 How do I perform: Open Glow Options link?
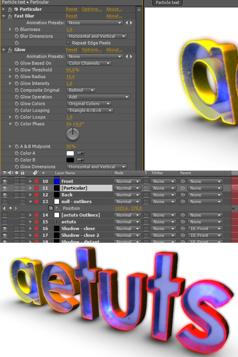coord(92,50)
